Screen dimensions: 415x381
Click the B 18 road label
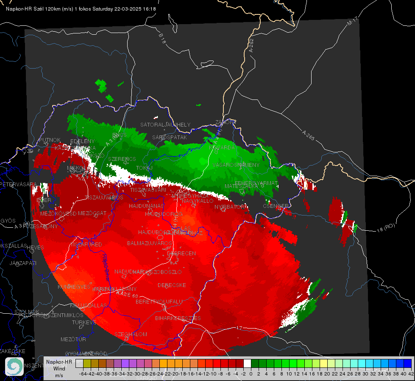tap(162, 39)
